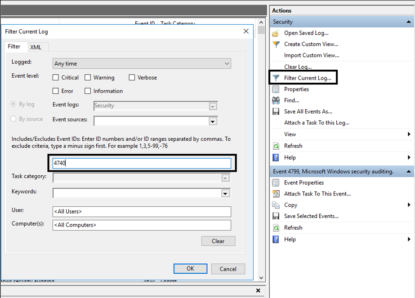Viewport: 415px width, 298px height.
Task: Open the Keywords dropdown arrow
Action: click(225, 193)
